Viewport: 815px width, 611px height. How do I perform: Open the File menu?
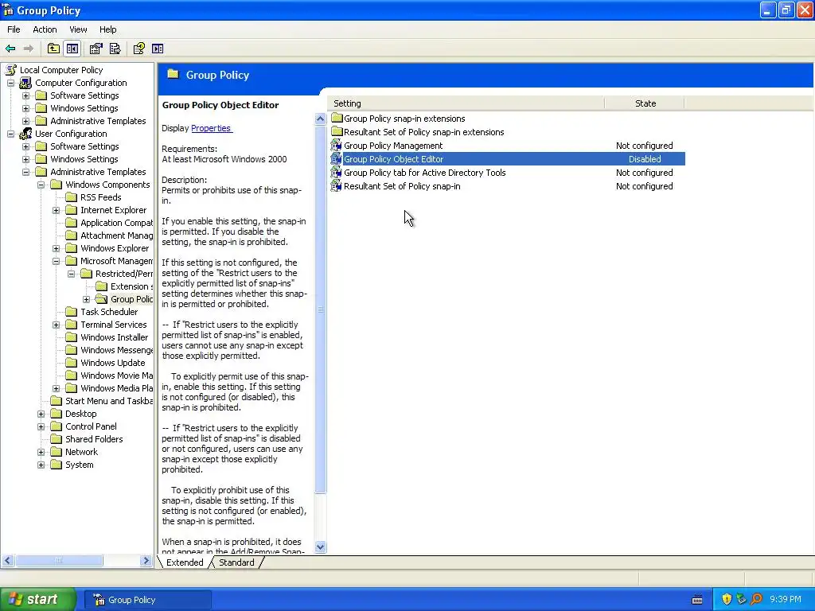[14, 29]
